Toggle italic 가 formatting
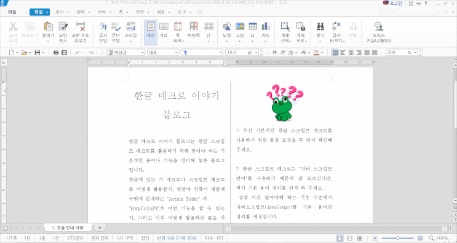This screenshot has height=243, width=457. coord(282,53)
